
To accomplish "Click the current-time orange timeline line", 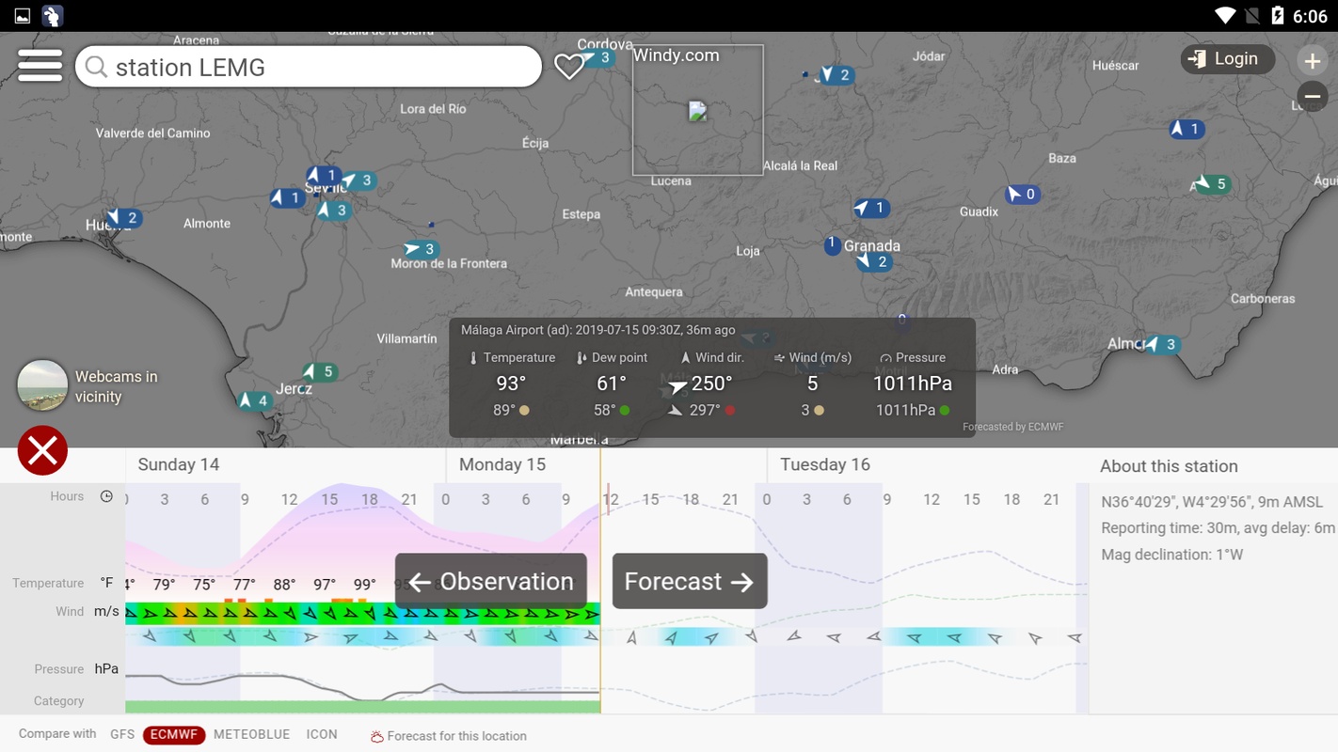I will [600, 580].
